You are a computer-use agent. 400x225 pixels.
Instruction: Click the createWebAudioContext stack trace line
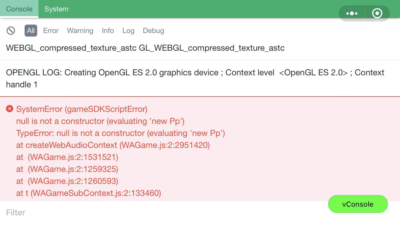pyautogui.click(x=113, y=145)
